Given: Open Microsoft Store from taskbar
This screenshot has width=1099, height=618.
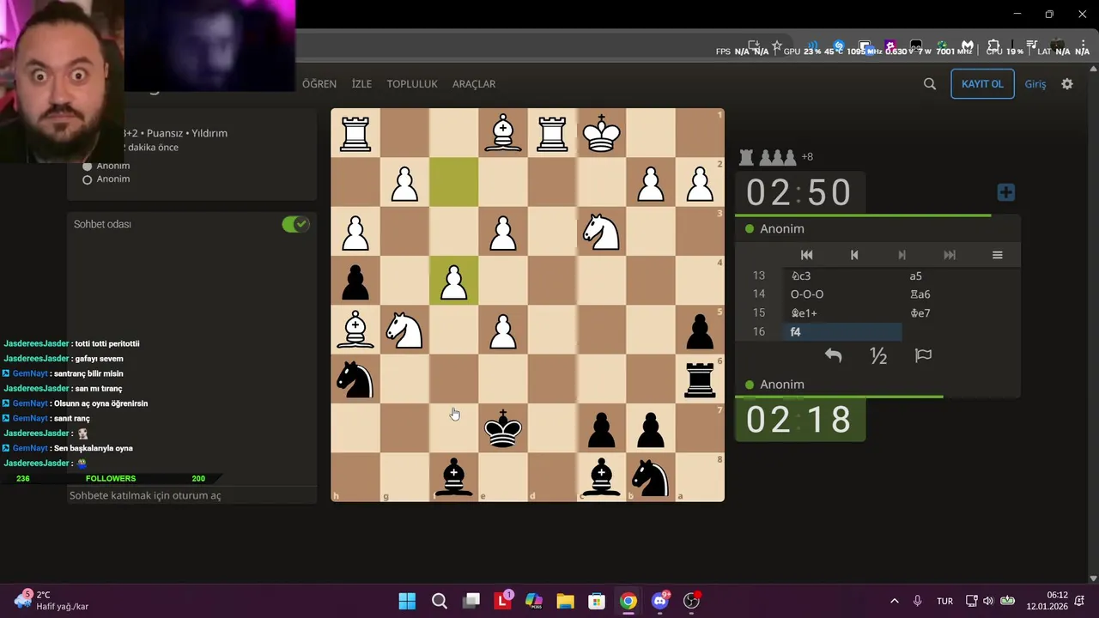Looking at the screenshot, I should click(597, 601).
